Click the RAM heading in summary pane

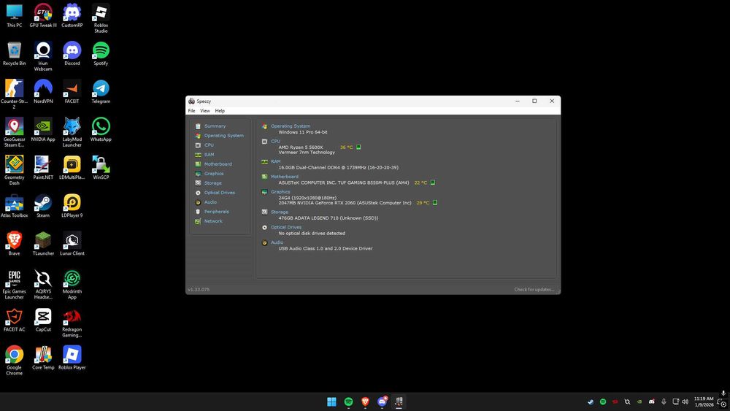pyautogui.click(x=276, y=161)
